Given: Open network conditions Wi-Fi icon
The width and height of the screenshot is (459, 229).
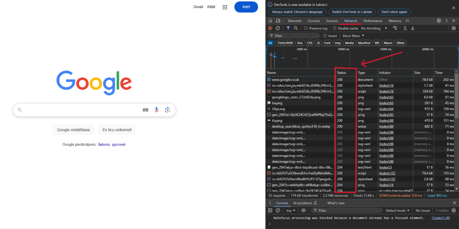Looking at the screenshot, I should 395,28.
